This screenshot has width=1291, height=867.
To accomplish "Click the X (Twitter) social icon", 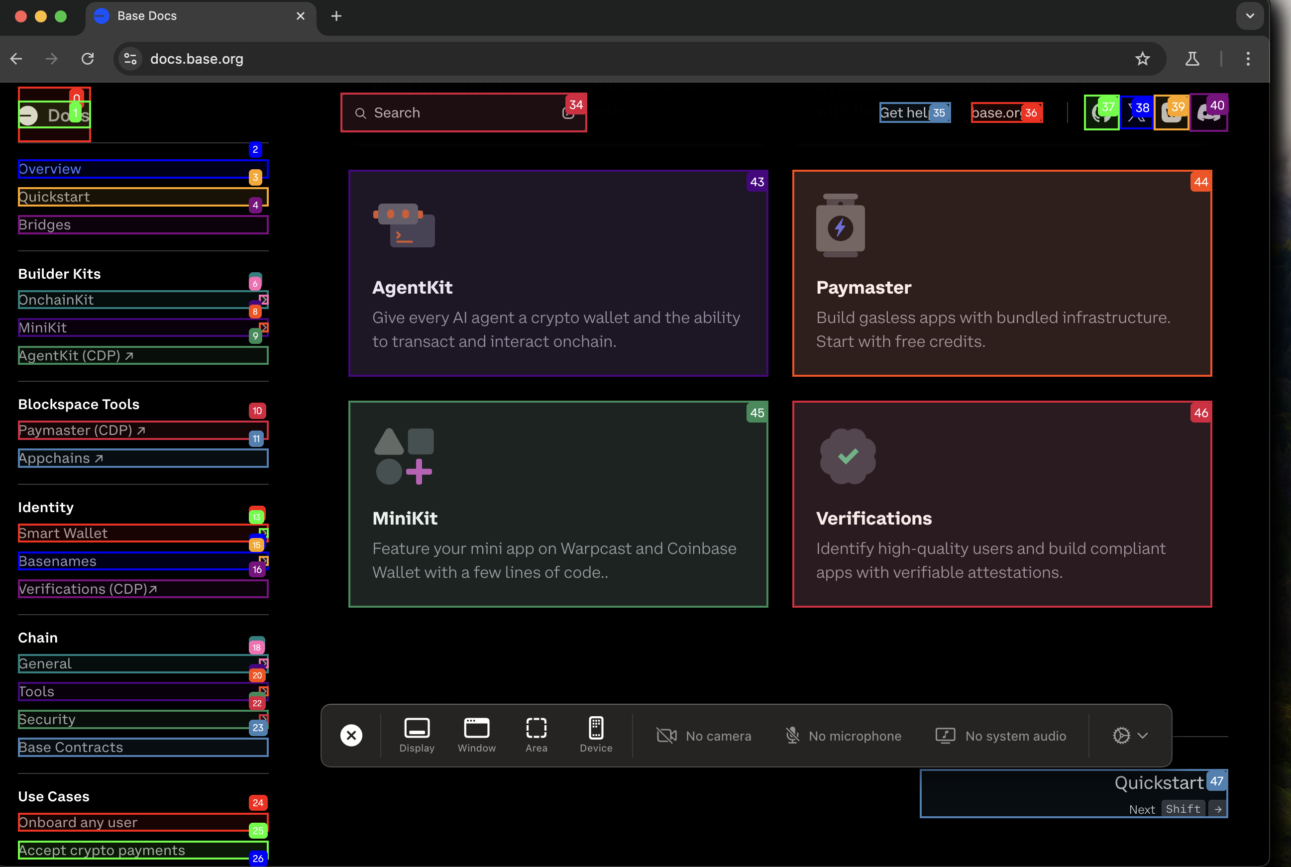I will pyautogui.click(x=1137, y=113).
